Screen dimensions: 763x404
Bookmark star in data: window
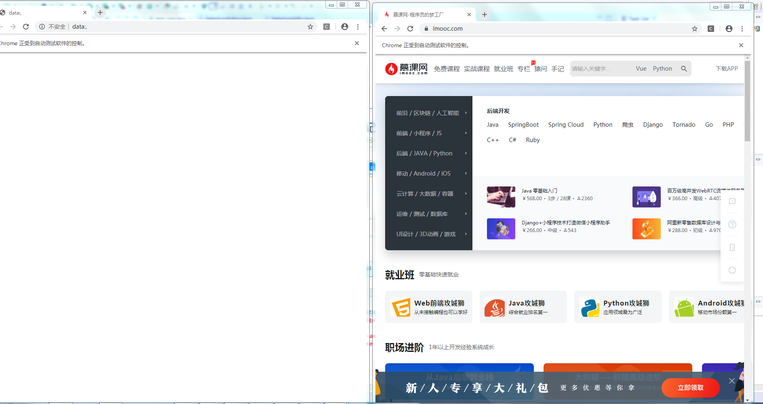pyautogui.click(x=310, y=27)
